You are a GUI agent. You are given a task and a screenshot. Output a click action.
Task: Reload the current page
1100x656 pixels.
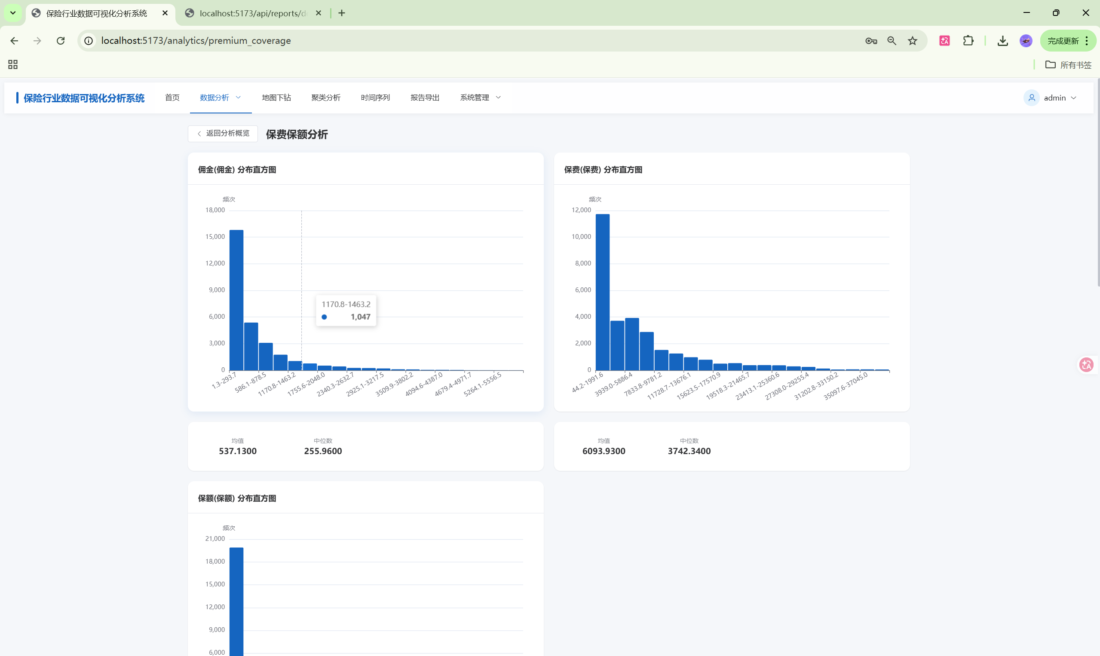[x=61, y=41]
